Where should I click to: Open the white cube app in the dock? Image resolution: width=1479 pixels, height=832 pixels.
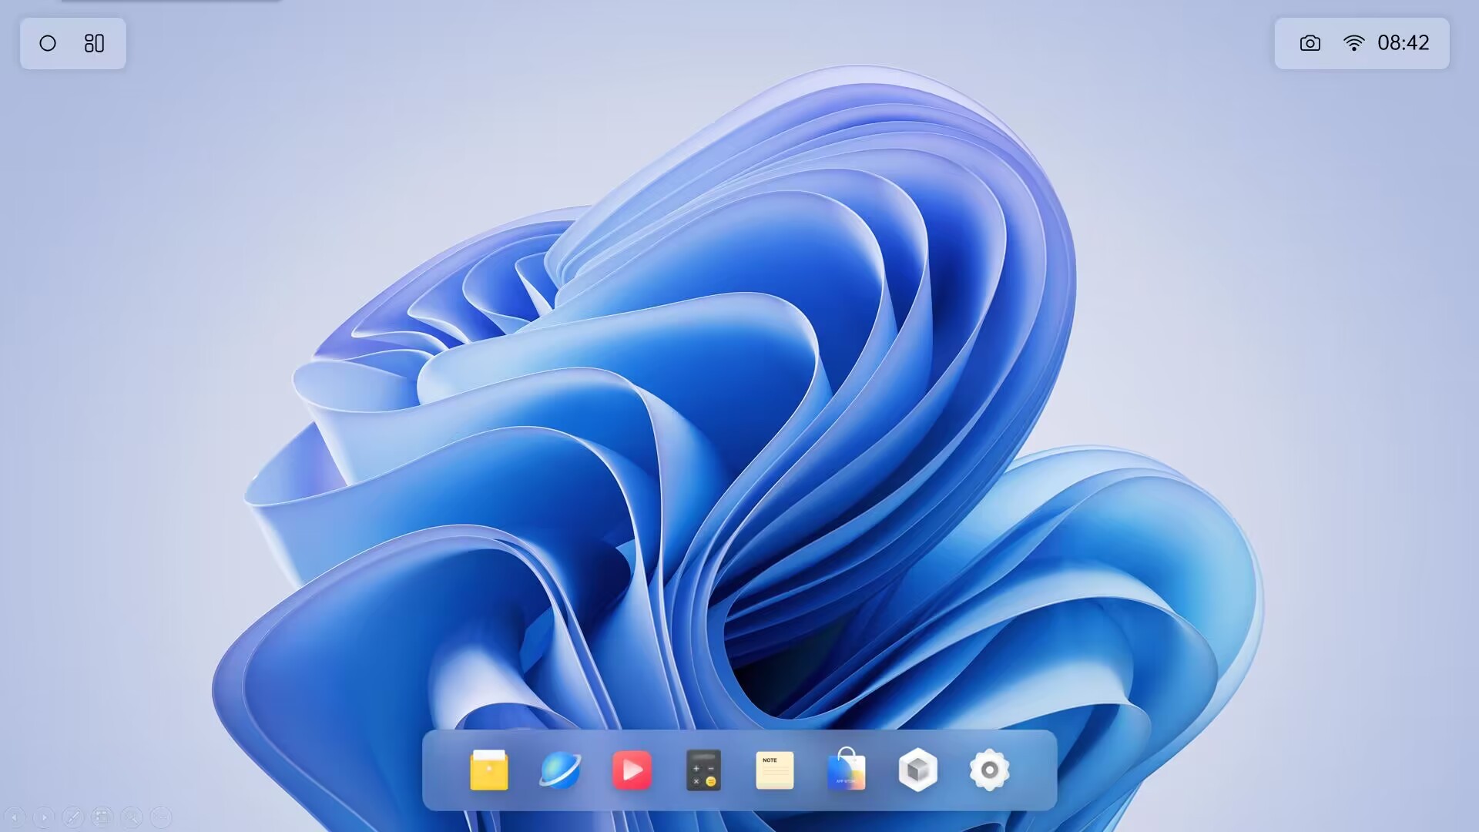coord(917,770)
